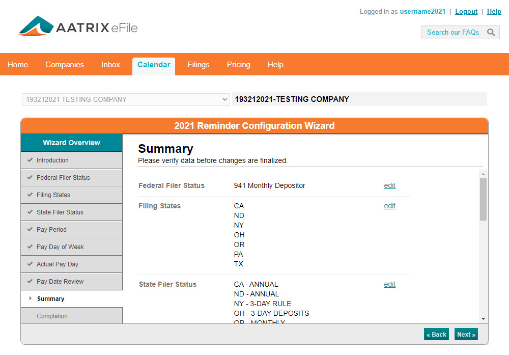509x355 pixels.
Task: Click the Search our FAQs field
Action: pos(453,33)
